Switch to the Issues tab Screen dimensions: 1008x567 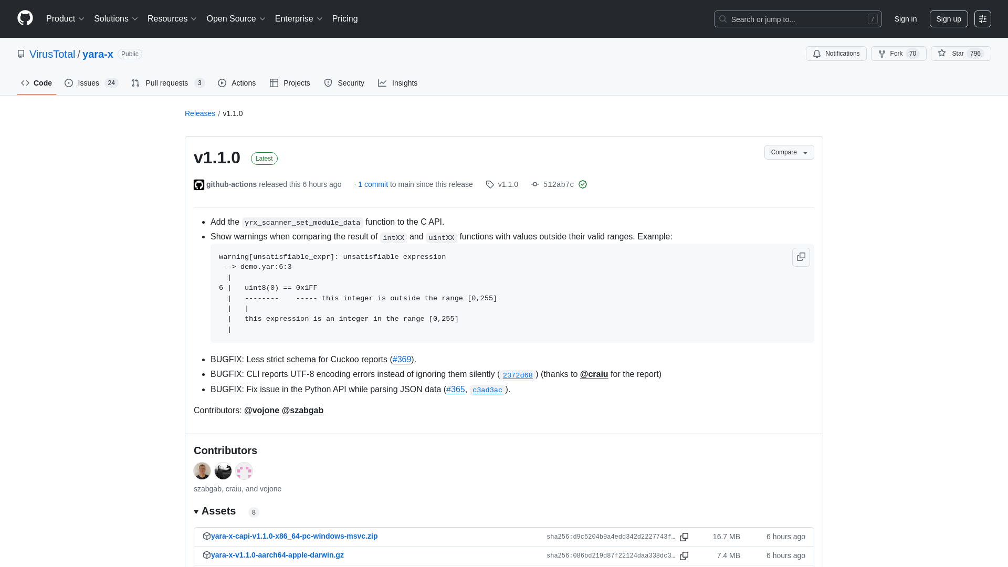pos(91,83)
